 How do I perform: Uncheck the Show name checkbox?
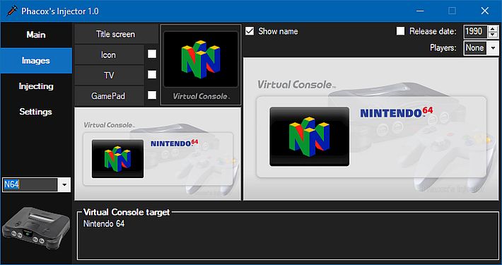tap(250, 31)
